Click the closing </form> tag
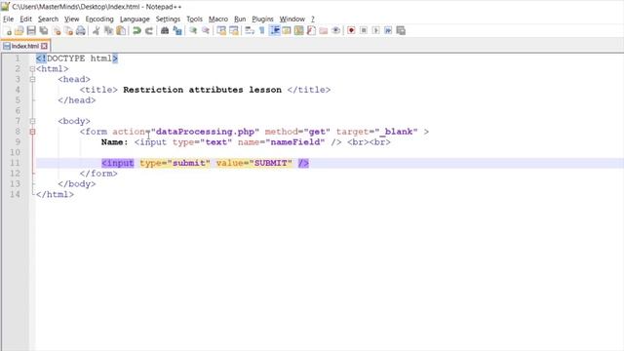Viewport: 624px width, 351px height. (98, 174)
